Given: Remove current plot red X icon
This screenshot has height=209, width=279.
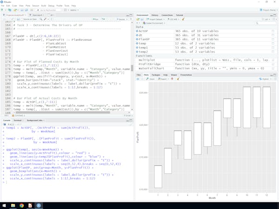Looking at the screenshot, I should point(172,79).
